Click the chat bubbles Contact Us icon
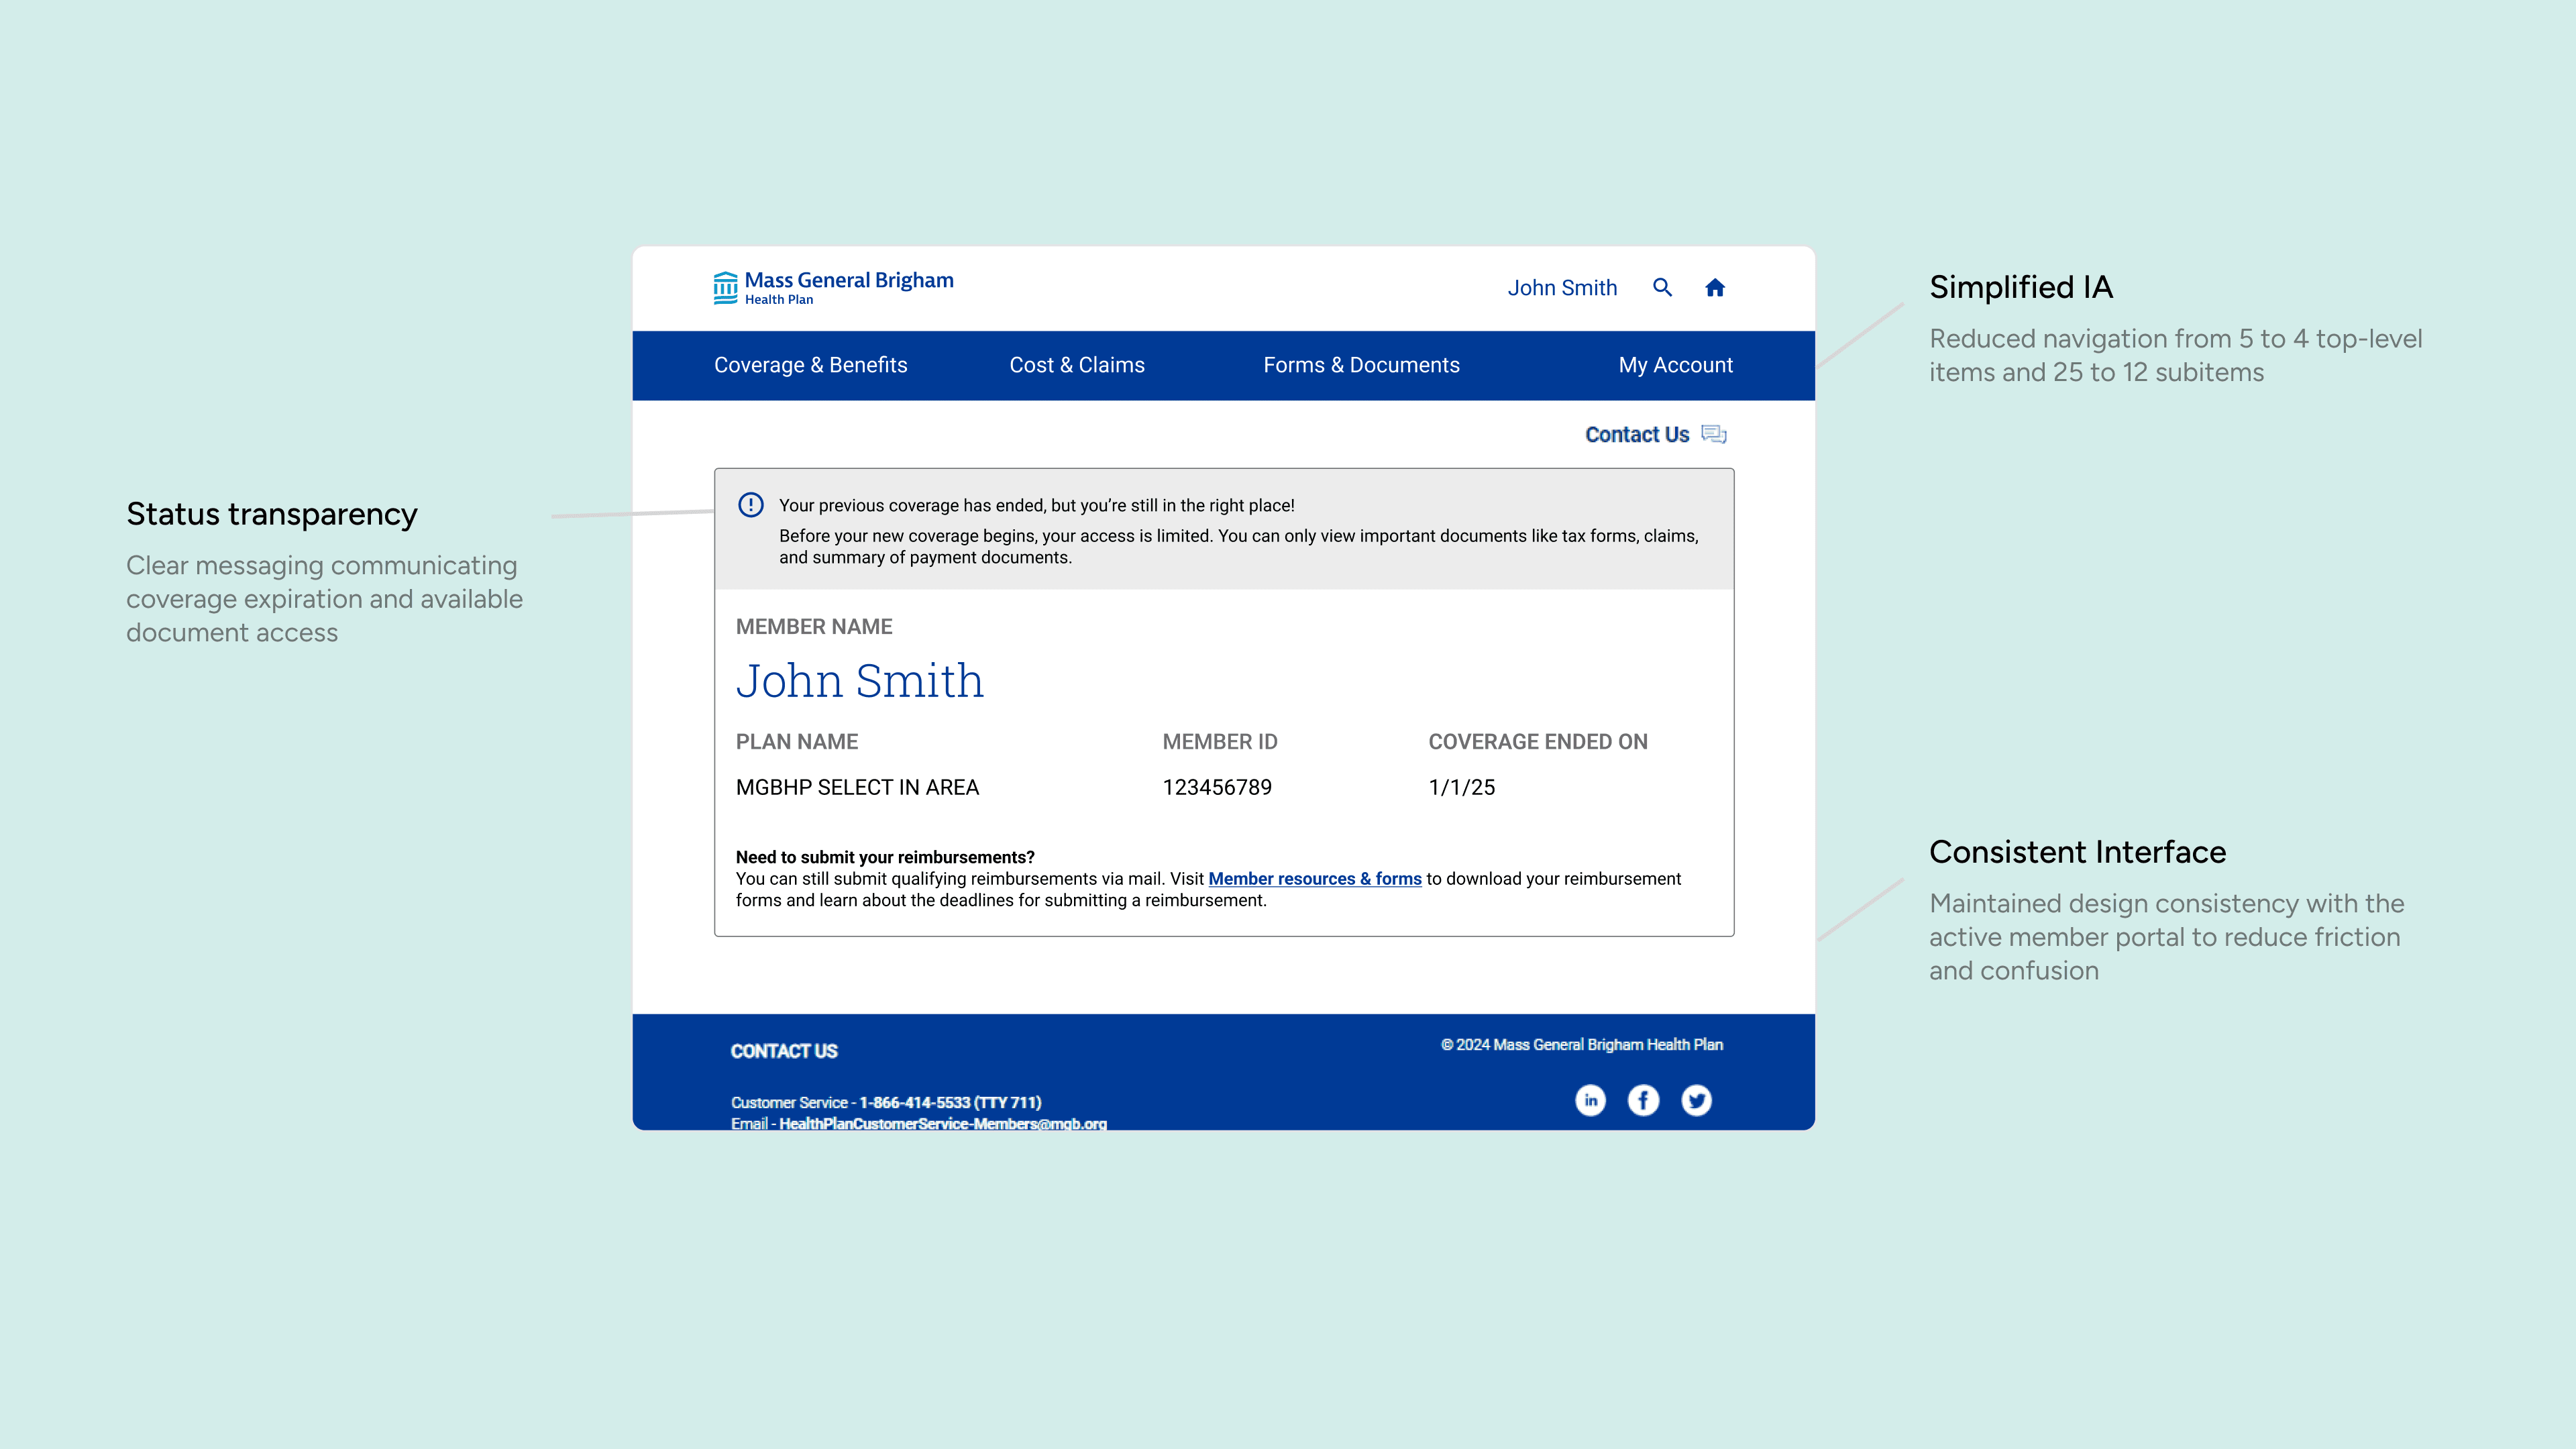This screenshot has width=2576, height=1449. (1714, 434)
